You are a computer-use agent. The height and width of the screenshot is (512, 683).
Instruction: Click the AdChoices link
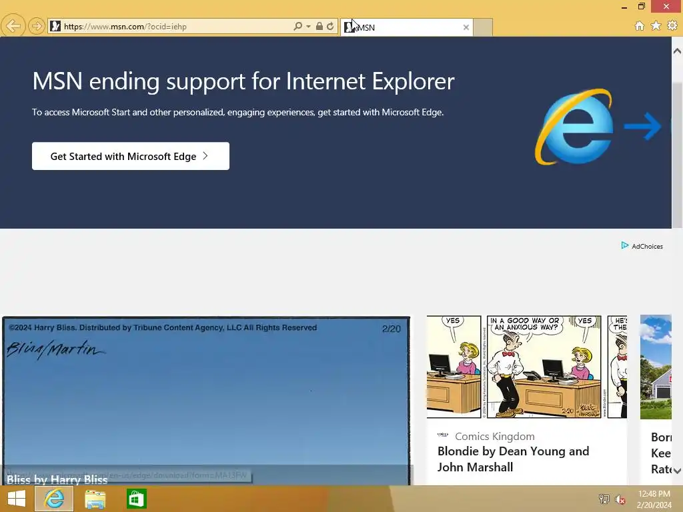coord(647,247)
